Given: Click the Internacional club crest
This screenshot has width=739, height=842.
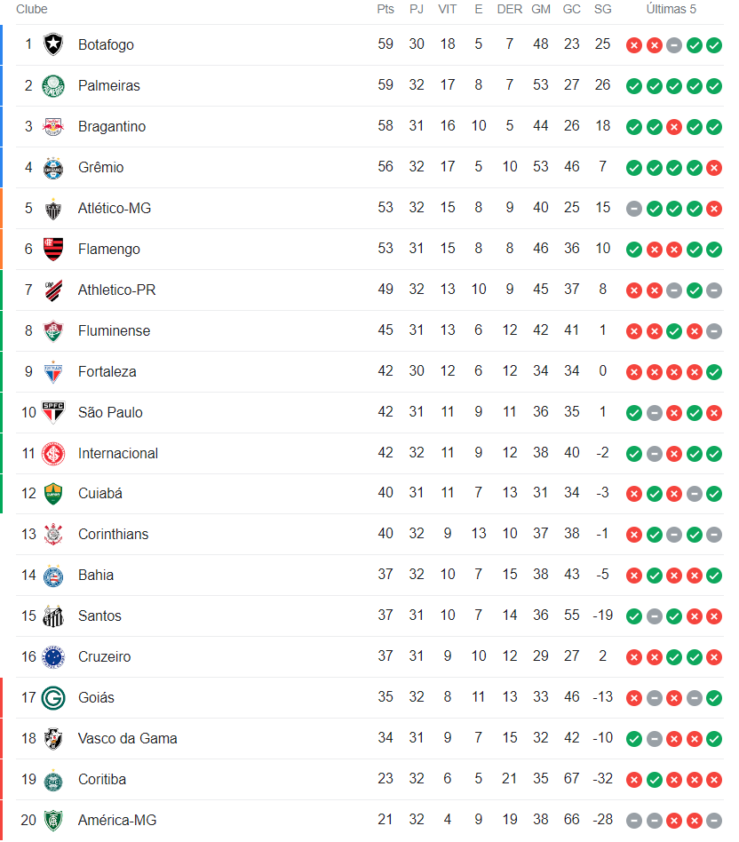Looking at the screenshot, I should point(53,453).
